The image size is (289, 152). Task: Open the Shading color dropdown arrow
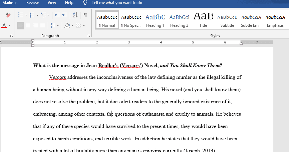(72, 25)
